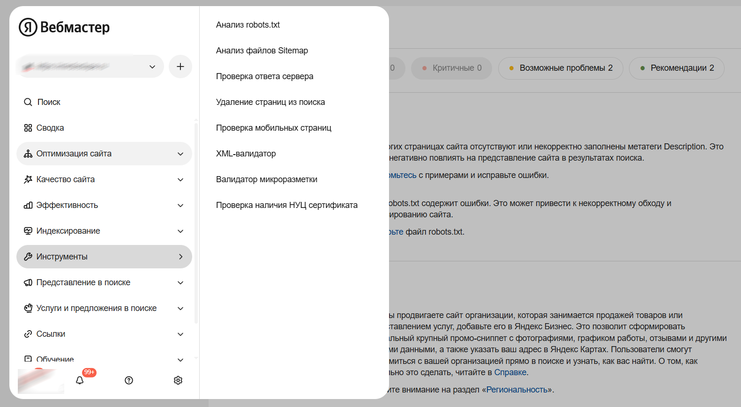Click the Эффективность chart icon
The width and height of the screenshot is (741, 407).
pyautogui.click(x=28, y=205)
